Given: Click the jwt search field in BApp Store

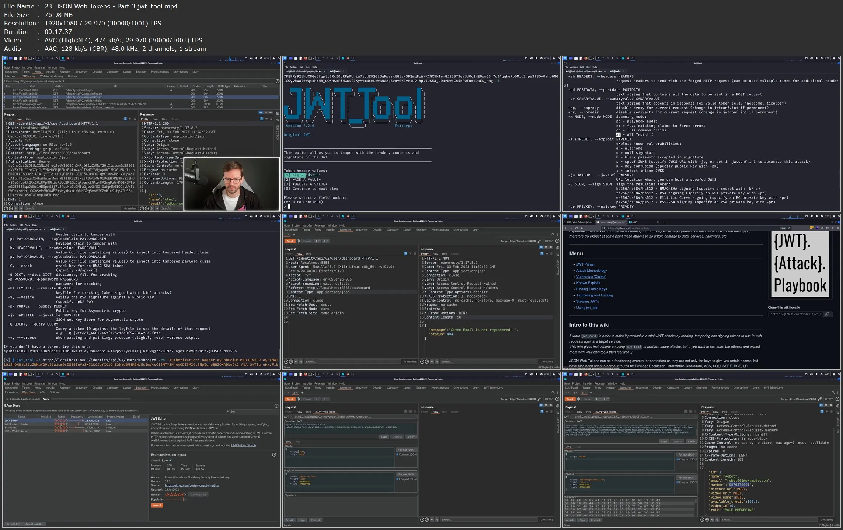Looking at the screenshot, I should [x=254, y=411].
